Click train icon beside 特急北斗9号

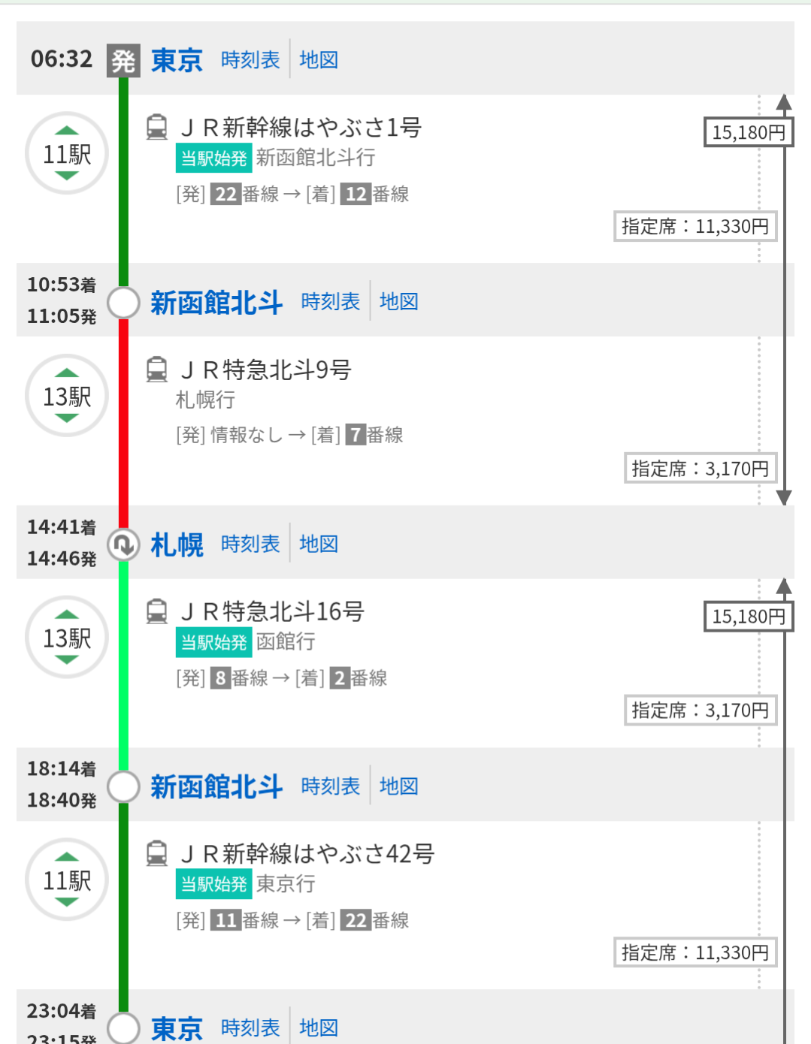(x=156, y=369)
